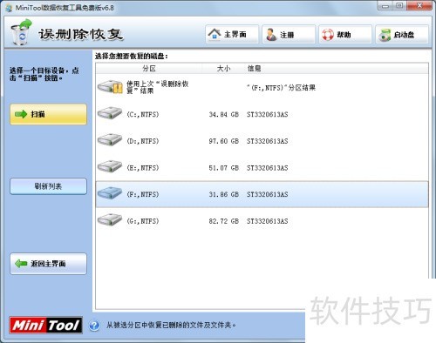
Task: Open the 帮助 help button
Action: point(345,35)
